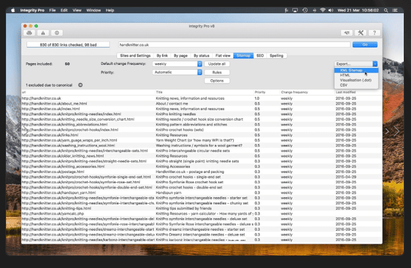411x268 pixels.
Task: Click the warning triangle toolbar icon
Action: (x=43, y=33)
